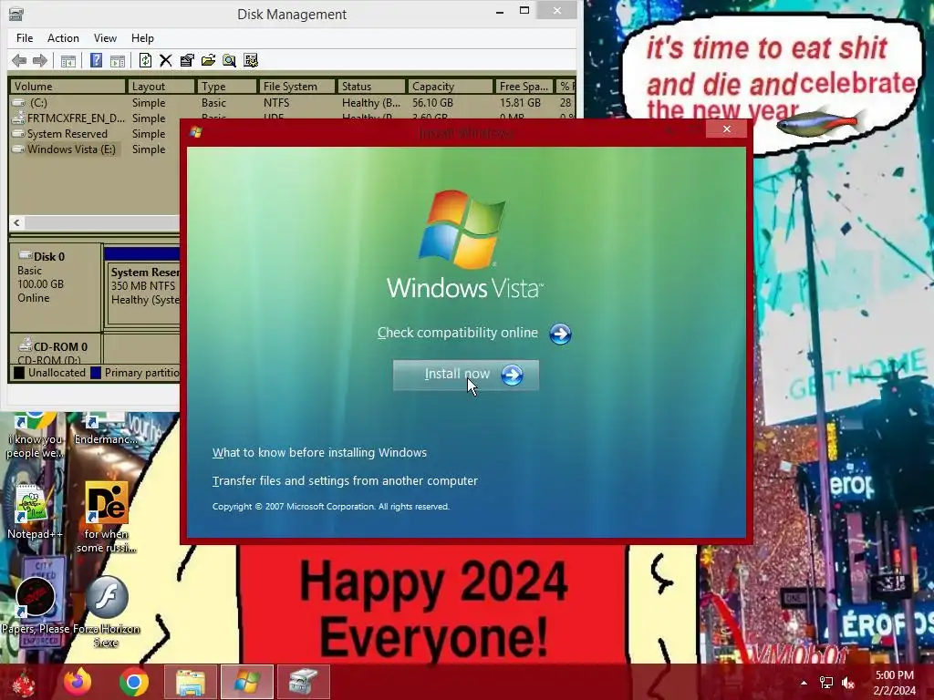This screenshot has height=700, width=934.
Task: Switch to Disk Management taskbar button
Action: coord(303,682)
